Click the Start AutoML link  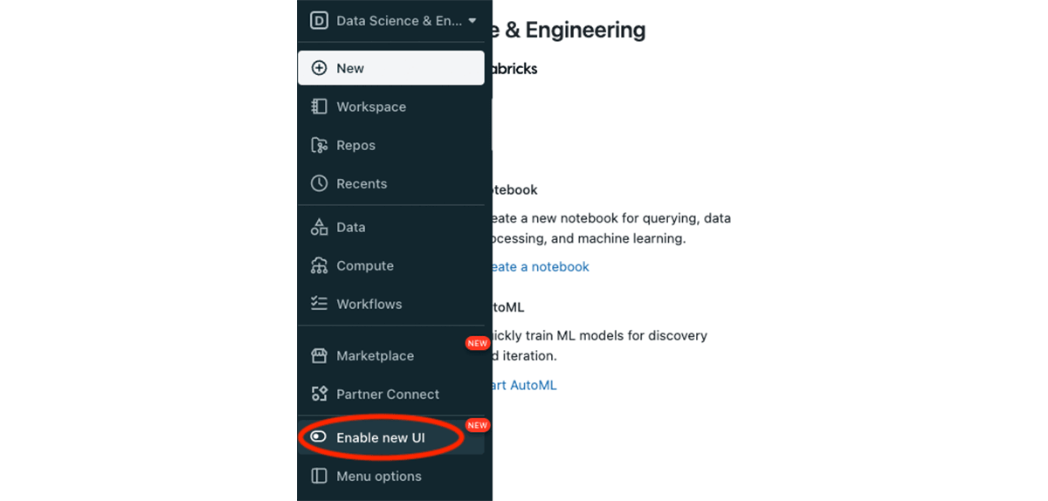click(523, 385)
